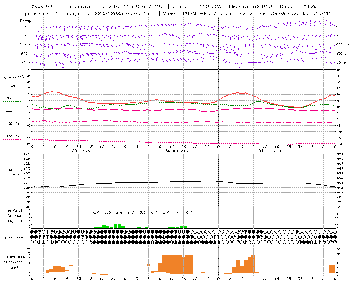Click the (мм/3ч.) precipitation unit label
Screen dimensions: 351x281
[15, 210]
